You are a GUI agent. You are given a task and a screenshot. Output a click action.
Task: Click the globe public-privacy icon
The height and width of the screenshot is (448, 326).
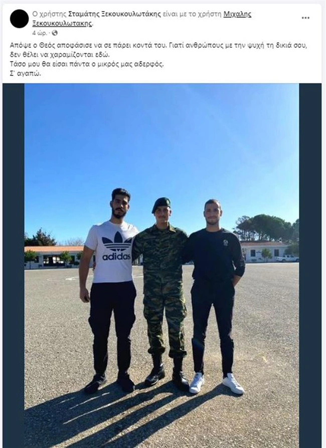[x=55, y=33]
